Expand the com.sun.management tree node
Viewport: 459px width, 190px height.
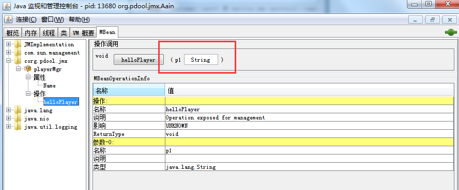[x=8, y=53]
